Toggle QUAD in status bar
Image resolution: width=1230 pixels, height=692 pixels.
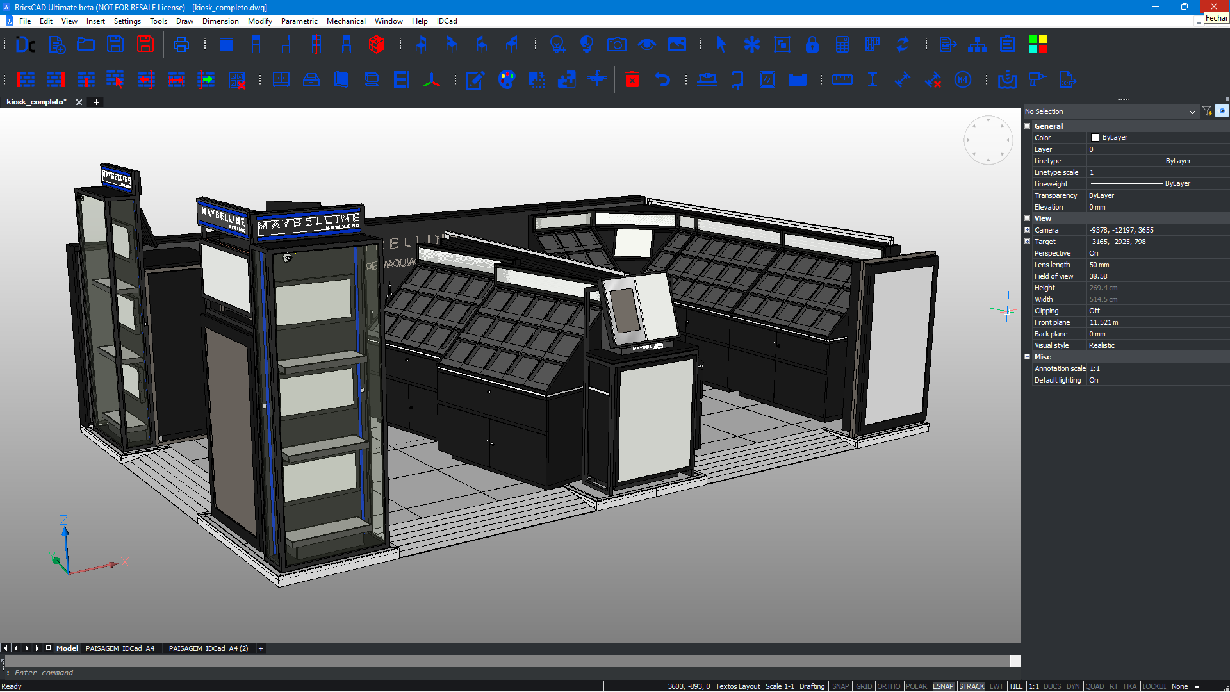[1095, 686]
